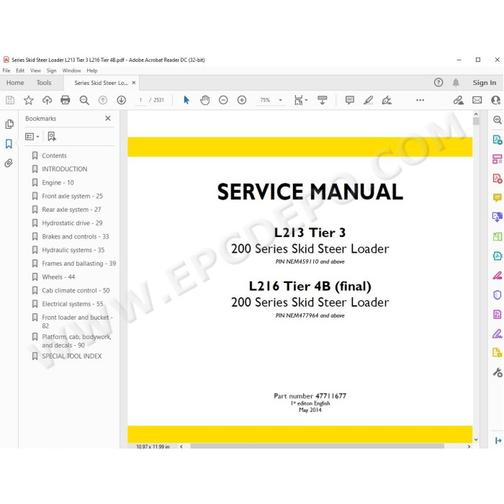Open Protect shield tool in right pane
The image size is (504, 504).
pos(497,294)
